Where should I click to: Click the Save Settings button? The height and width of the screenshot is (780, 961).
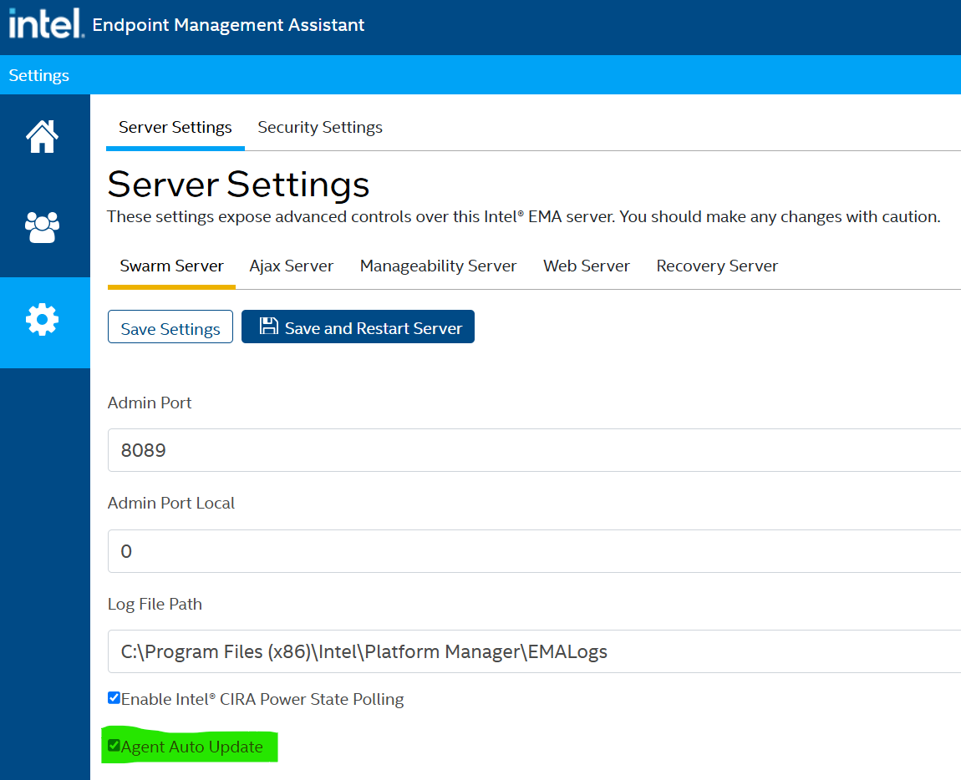point(170,327)
